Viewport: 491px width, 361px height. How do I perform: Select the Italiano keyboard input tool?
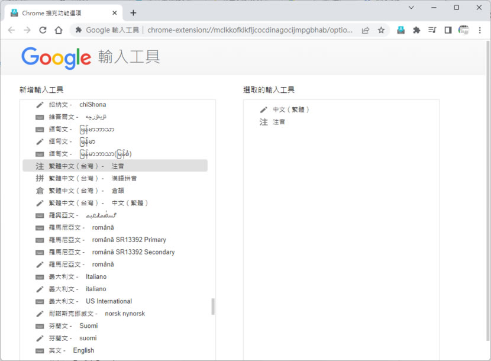[115, 277]
